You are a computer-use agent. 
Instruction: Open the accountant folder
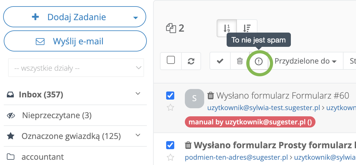point(42,157)
